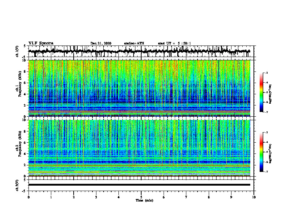Screen dimensions: 286x221
Task: Click inside the ch.1 spectrogram panel
Action: click(x=139, y=88)
